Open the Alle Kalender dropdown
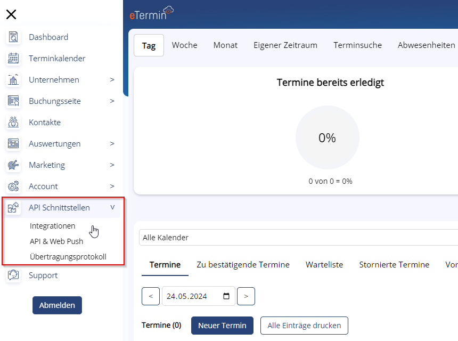Viewport: 458px width, 341px height. [x=298, y=238]
